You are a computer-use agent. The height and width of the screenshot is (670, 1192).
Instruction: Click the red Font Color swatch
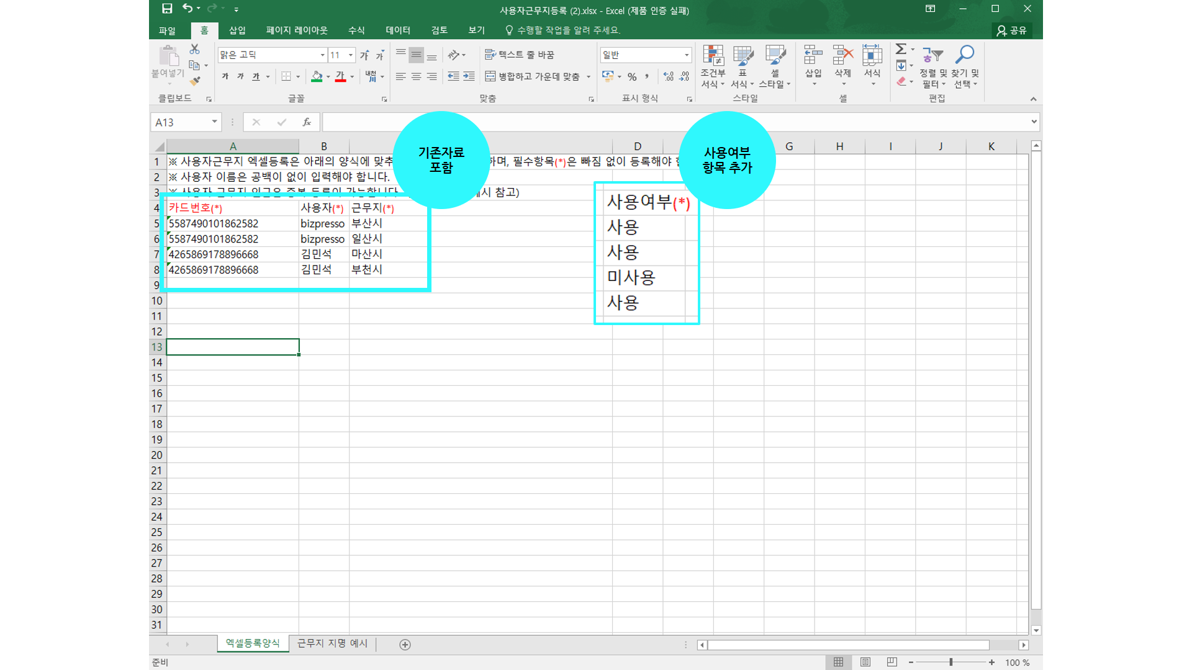(340, 76)
